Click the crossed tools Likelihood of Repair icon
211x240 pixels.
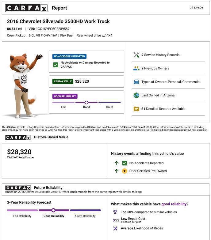(115, 228)
